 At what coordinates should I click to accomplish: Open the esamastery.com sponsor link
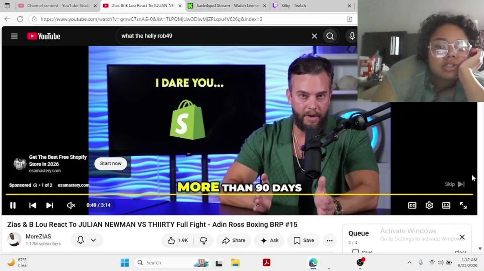(x=74, y=185)
